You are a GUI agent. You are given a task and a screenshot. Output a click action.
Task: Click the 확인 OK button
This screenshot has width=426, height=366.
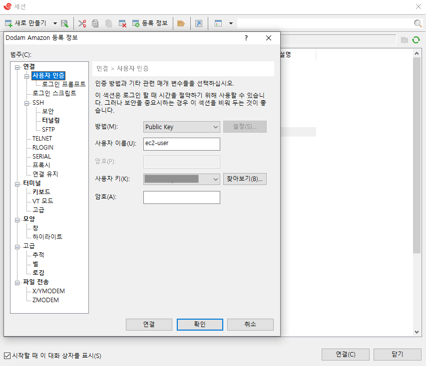pos(200,325)
